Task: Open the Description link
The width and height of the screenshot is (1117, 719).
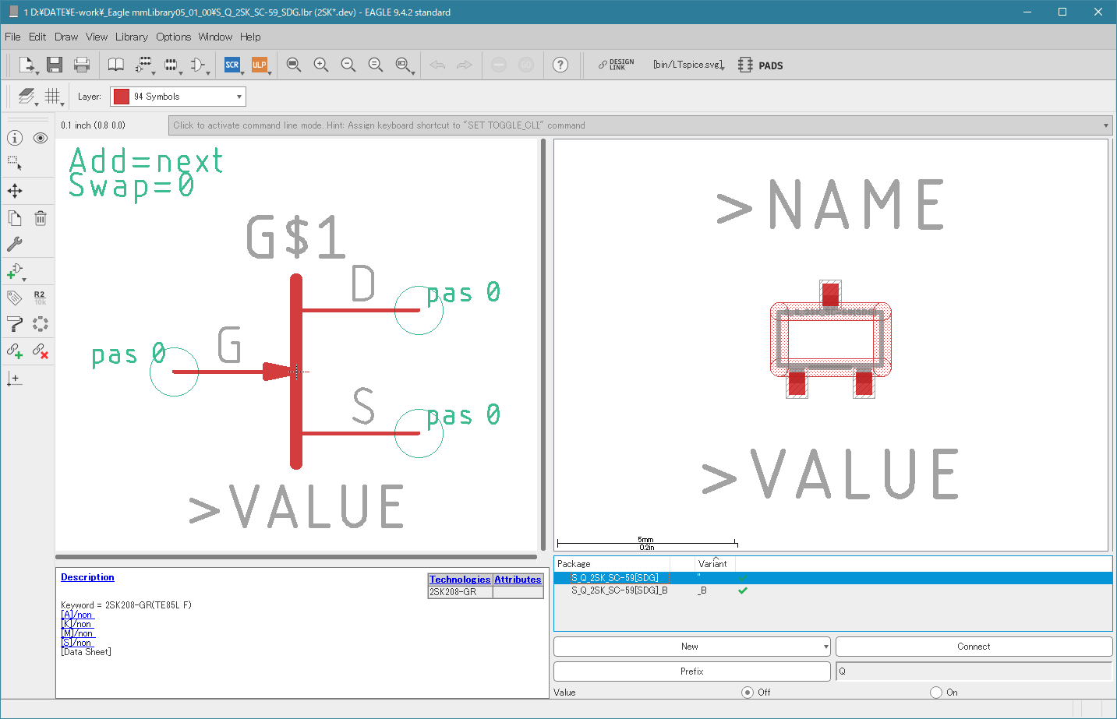Action: coord(87,577)
